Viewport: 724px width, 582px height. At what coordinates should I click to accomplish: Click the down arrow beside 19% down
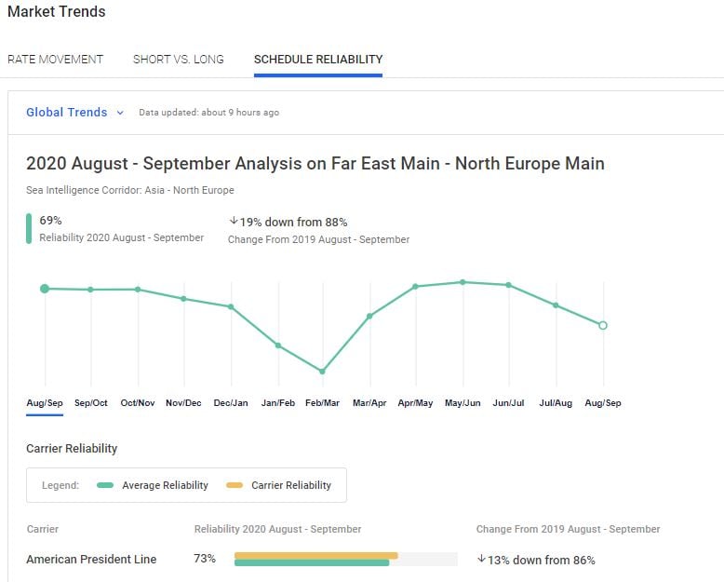click(x=233, y=222)
